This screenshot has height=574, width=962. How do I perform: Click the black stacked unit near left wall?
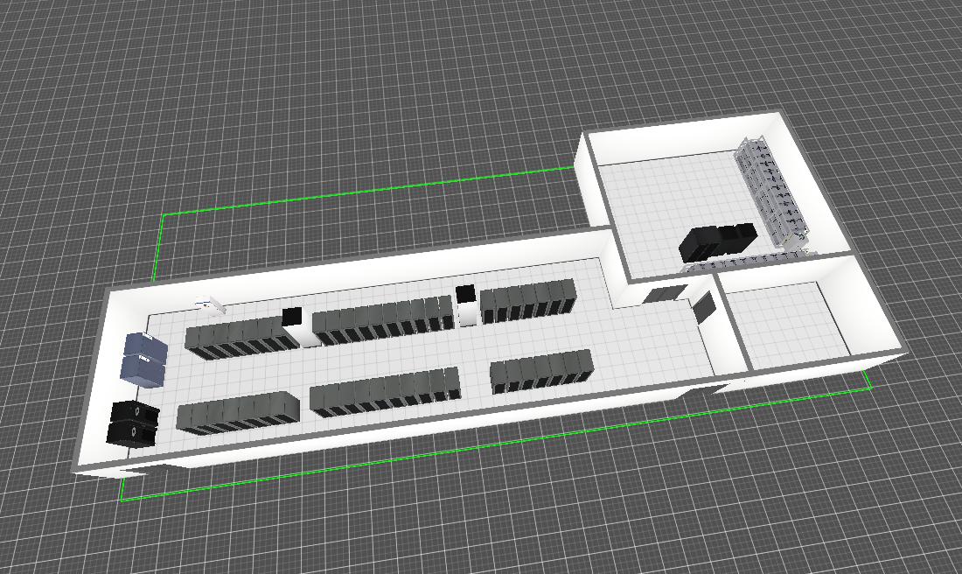click(132, 423)
